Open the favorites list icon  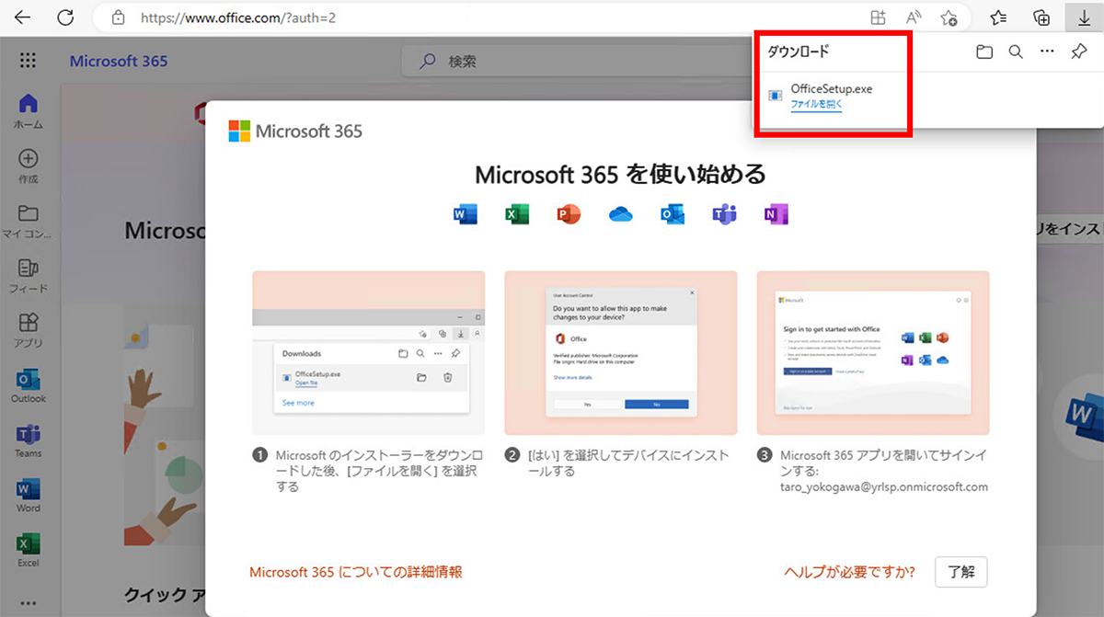(x=999, y=17)
